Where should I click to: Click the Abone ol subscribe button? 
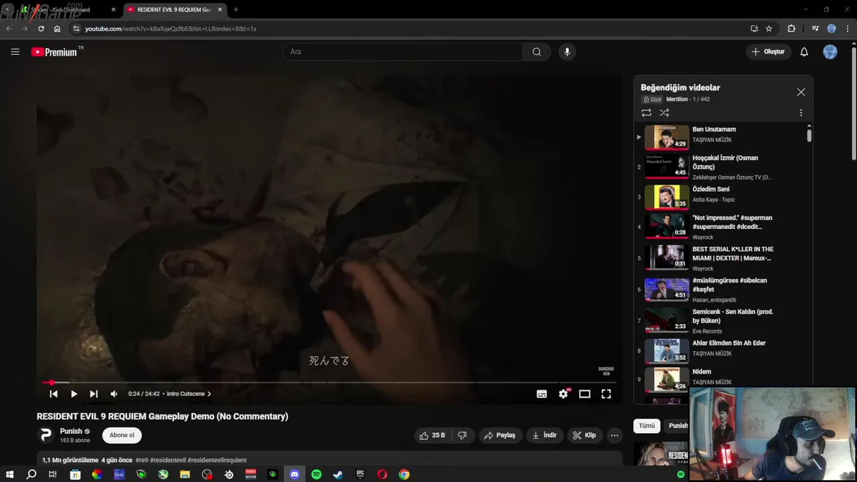coord(122,435)
